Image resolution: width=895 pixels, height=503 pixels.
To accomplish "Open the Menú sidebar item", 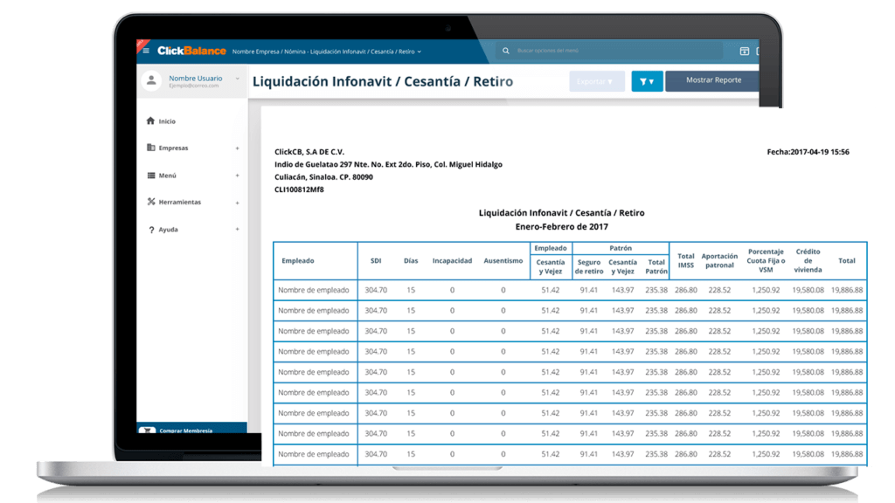I will click(167, 176).
